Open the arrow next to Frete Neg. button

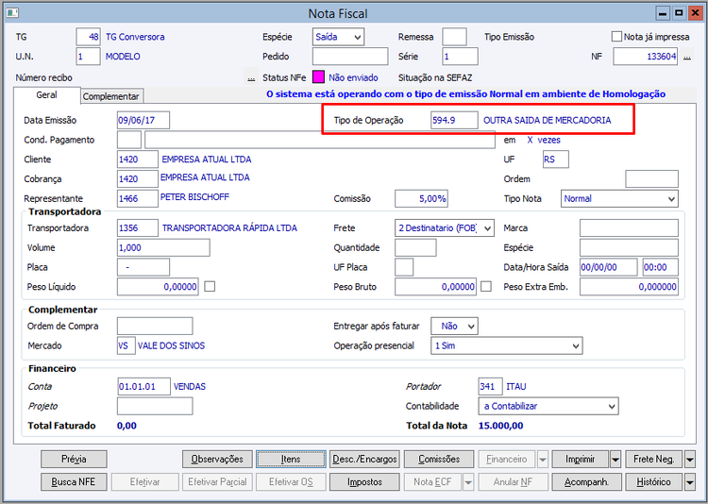coord(689,460)
